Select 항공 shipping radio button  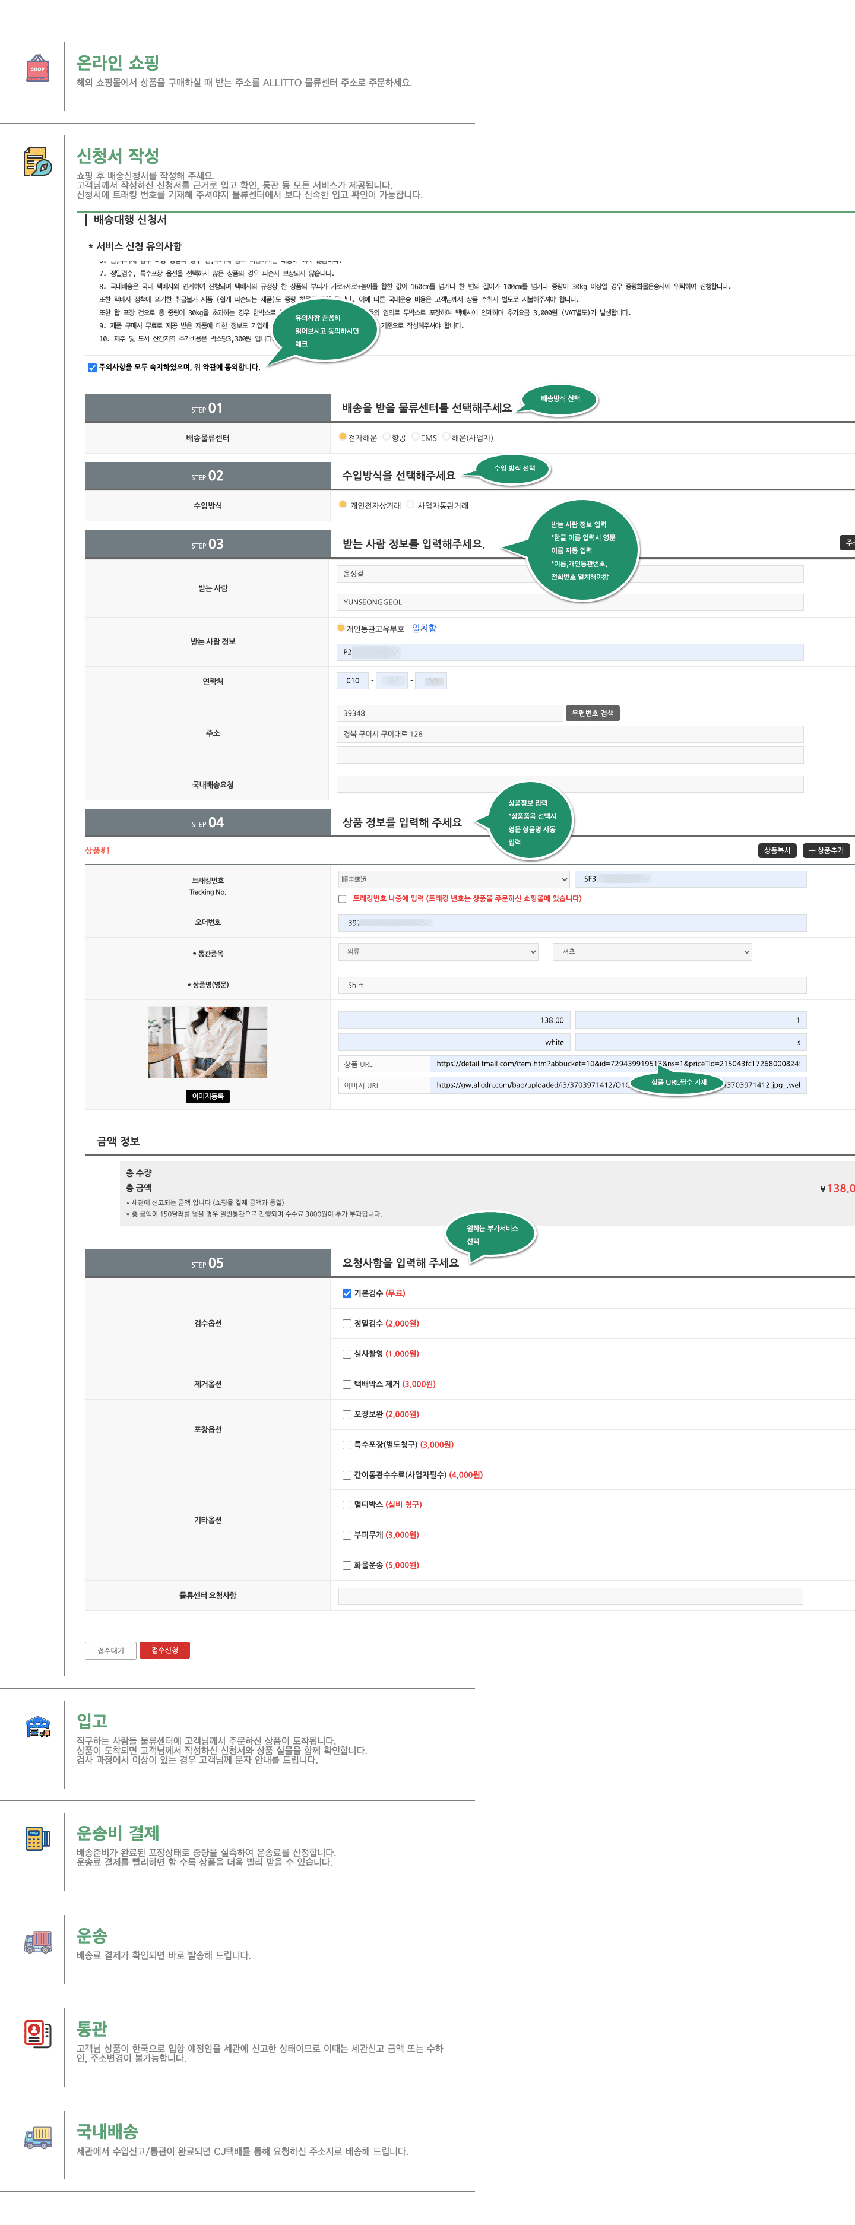pos(387,437)
